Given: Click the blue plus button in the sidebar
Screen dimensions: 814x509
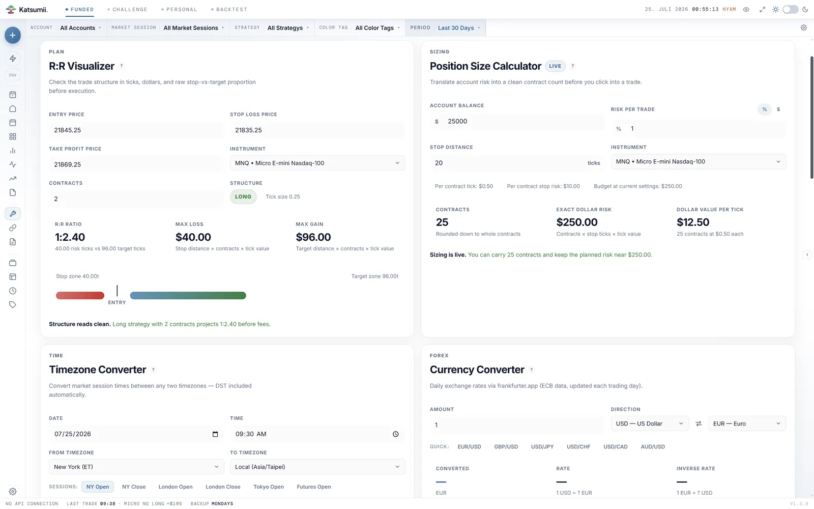Looking at the screenshot, I should [13, 35].
